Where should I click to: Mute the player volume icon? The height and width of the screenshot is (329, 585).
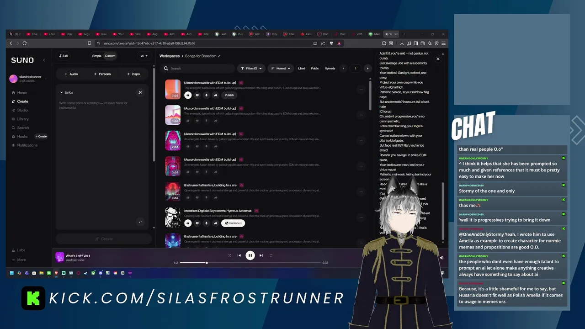tap(441, 258)
